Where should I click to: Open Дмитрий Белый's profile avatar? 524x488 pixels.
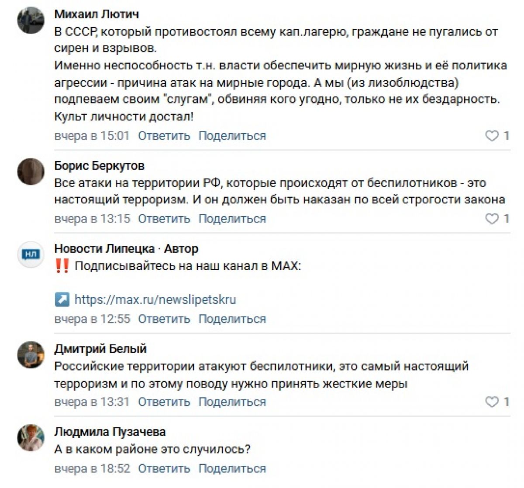click(x=31, y=354)
